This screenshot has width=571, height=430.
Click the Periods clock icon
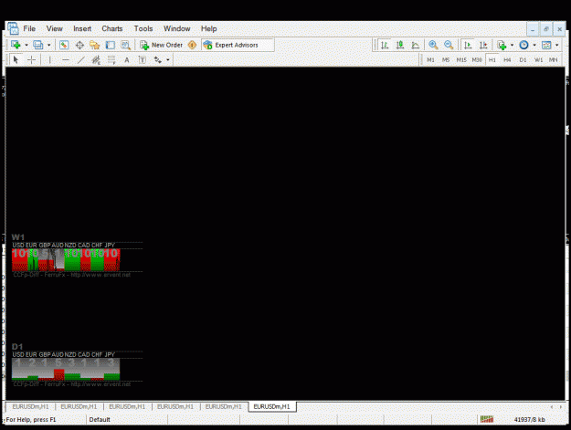pos(523,45)
